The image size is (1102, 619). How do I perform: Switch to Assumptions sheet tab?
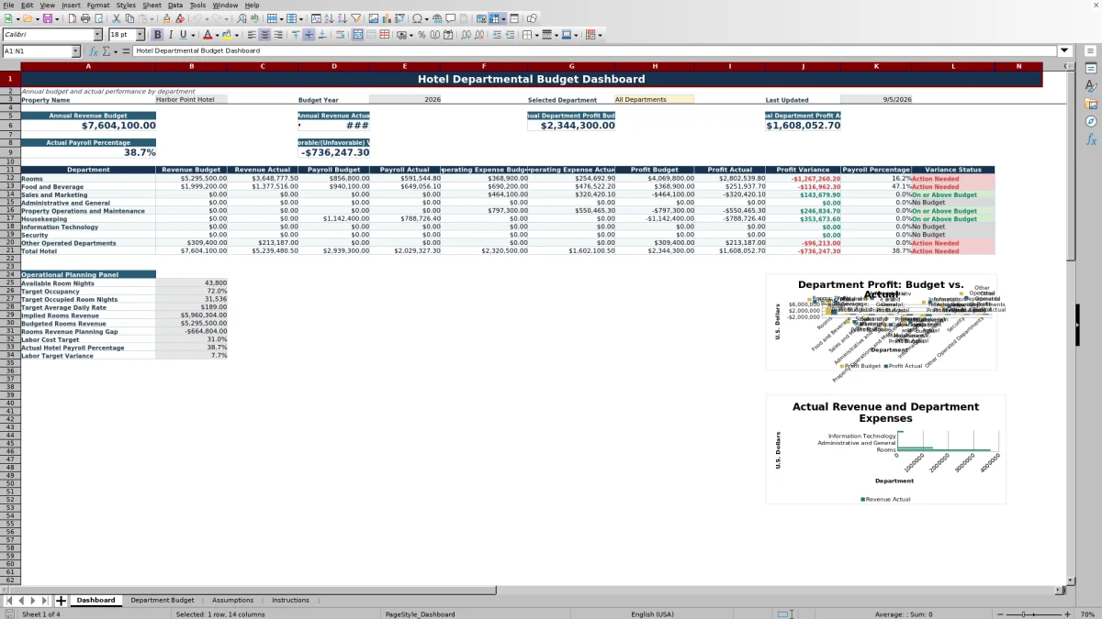click(232, 601)
